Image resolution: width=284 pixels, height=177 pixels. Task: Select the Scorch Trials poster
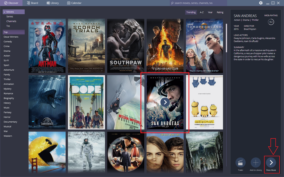tap(86, 46)
